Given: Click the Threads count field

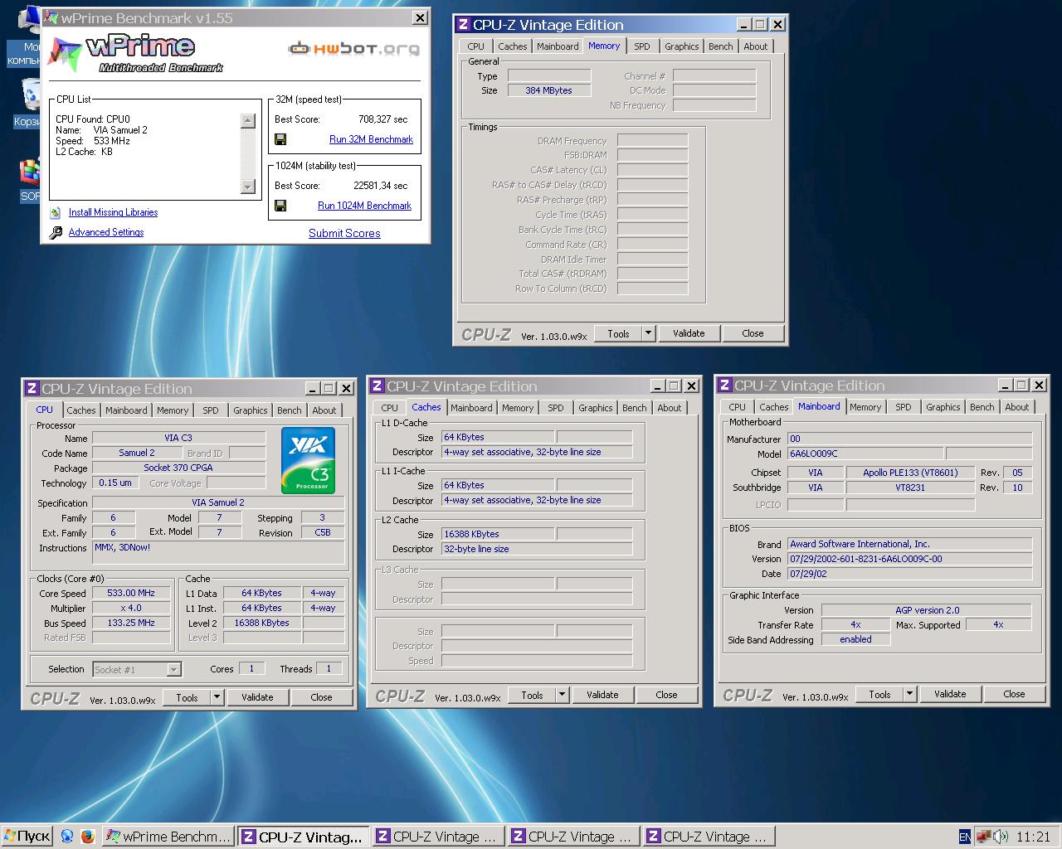Looking at the screenshot, I should pyautogui.click(x=329, y=668).
